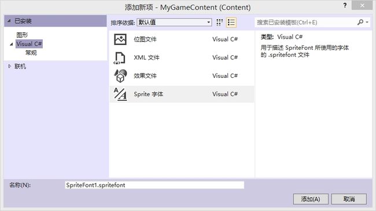Viewport: 376px width, 211px height.
Task: Collapse the Visual C# tree node
Action: coord(11,44)
